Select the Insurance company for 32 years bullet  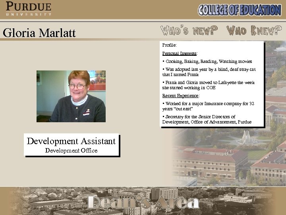point(208,106)
